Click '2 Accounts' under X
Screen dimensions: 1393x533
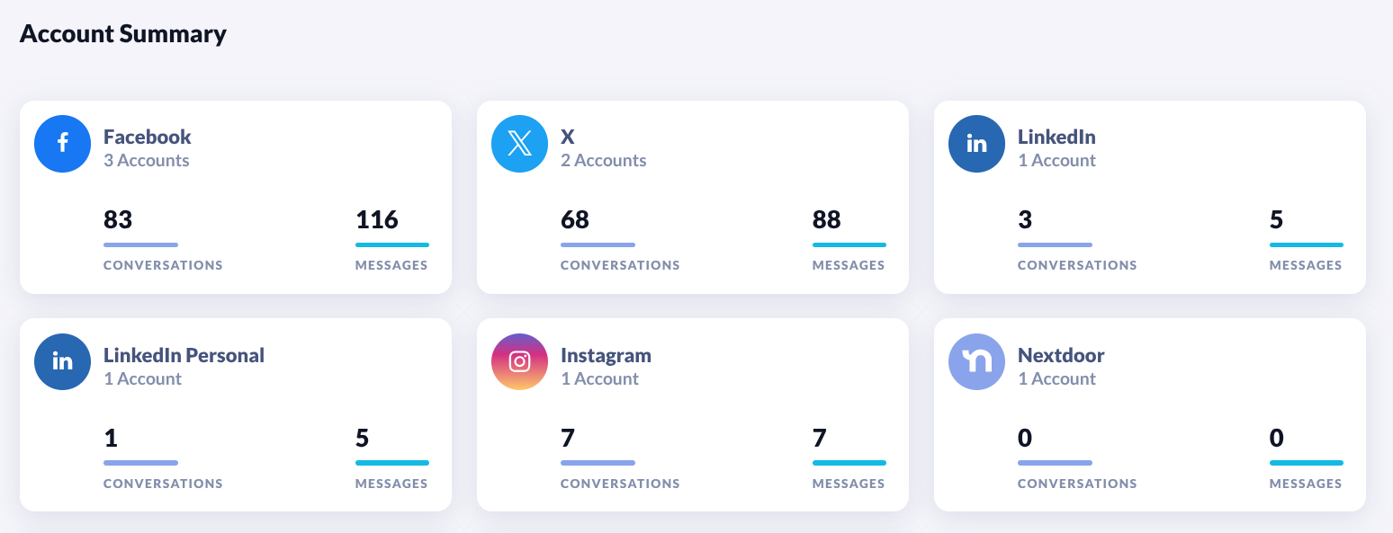pos(604,161)
